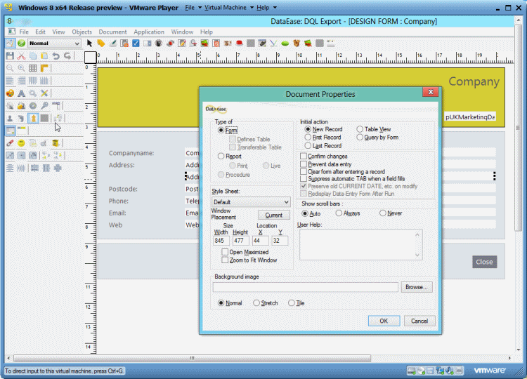Image resolution: width=527 pixels, height=379 pixels.
Task: Click the notepad with pencil toolbar icon
Action: click(x=182, y=44)
